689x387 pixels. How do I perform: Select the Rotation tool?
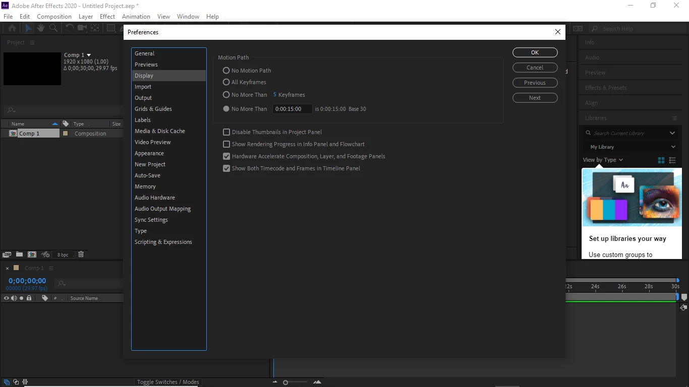tap(70, 28)
